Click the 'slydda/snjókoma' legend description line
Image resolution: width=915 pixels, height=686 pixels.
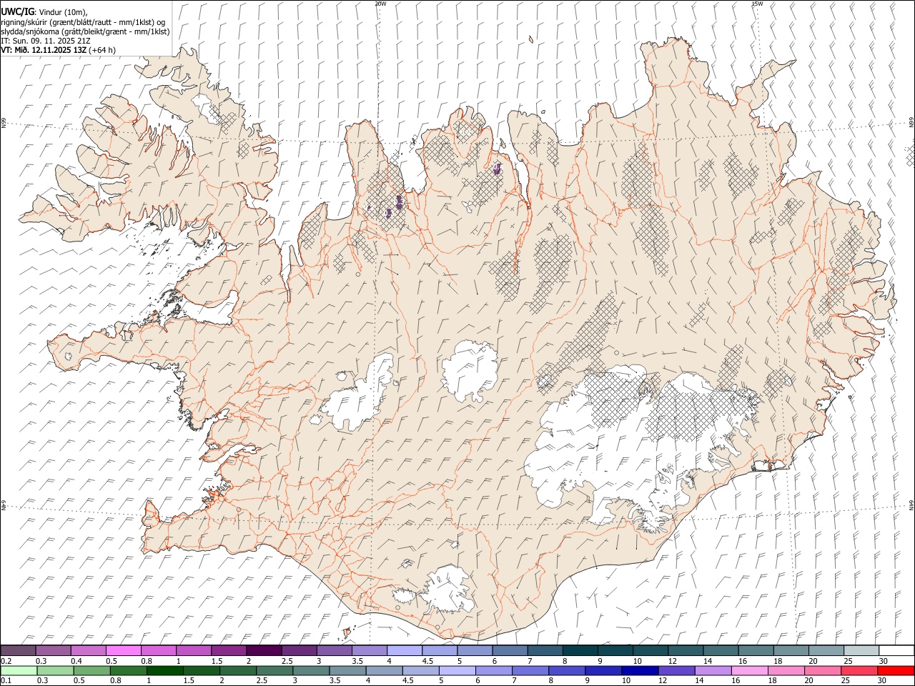pyautogui.click(x=85, y=31)
